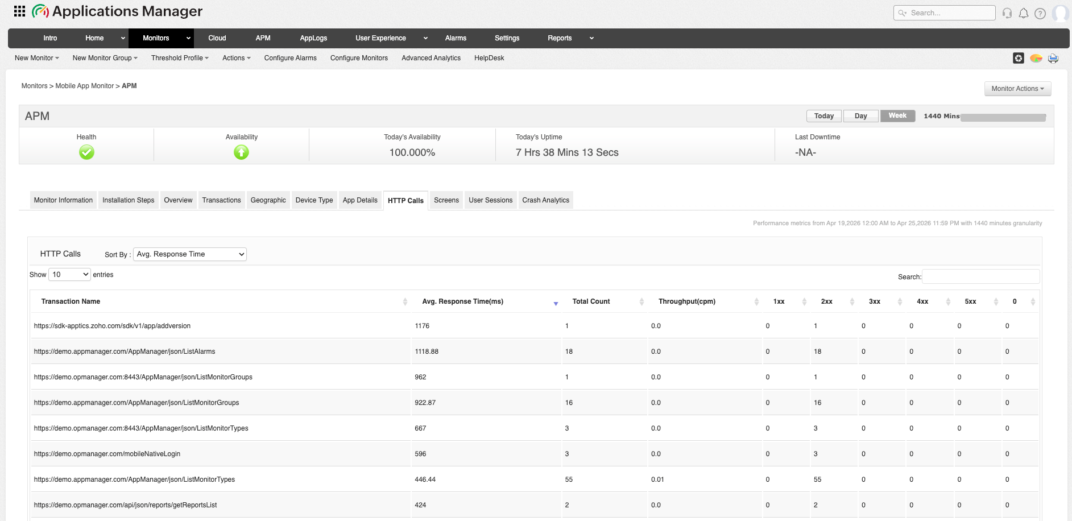1072x521 pixels.
Task: Click the printer icon
Action: (x=1053, y=58)
